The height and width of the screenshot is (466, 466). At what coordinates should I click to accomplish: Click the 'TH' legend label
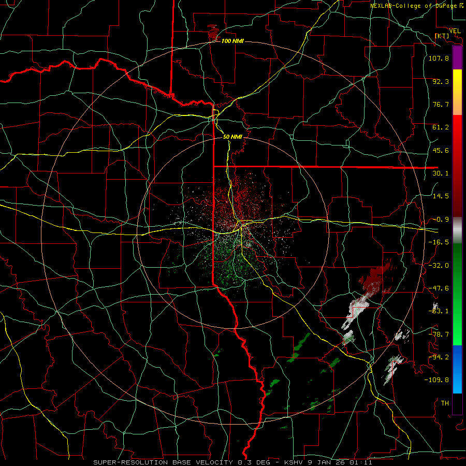click(445, 403)
